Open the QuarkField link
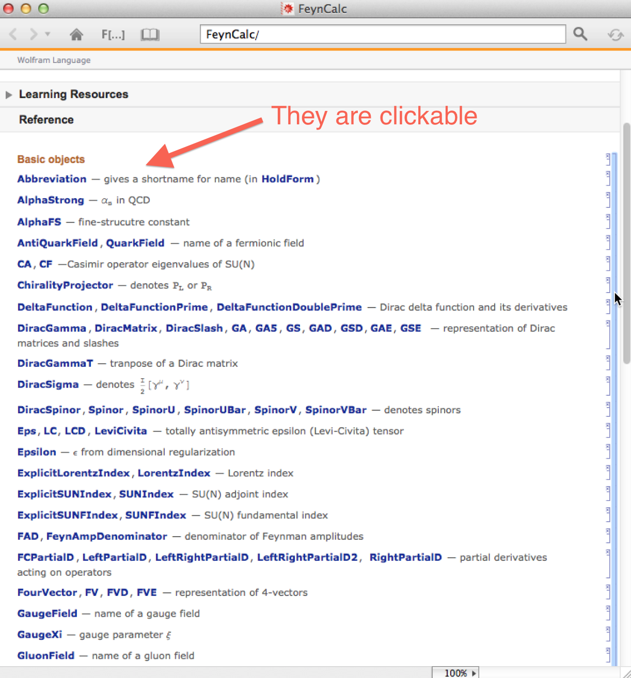 click(135, 243)
